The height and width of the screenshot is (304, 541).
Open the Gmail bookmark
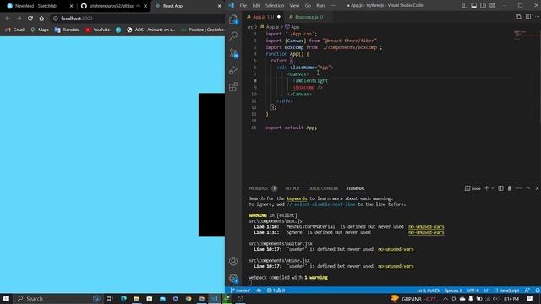(x=15, y=30)
